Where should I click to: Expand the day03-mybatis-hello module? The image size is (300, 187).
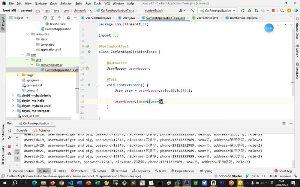13,95
